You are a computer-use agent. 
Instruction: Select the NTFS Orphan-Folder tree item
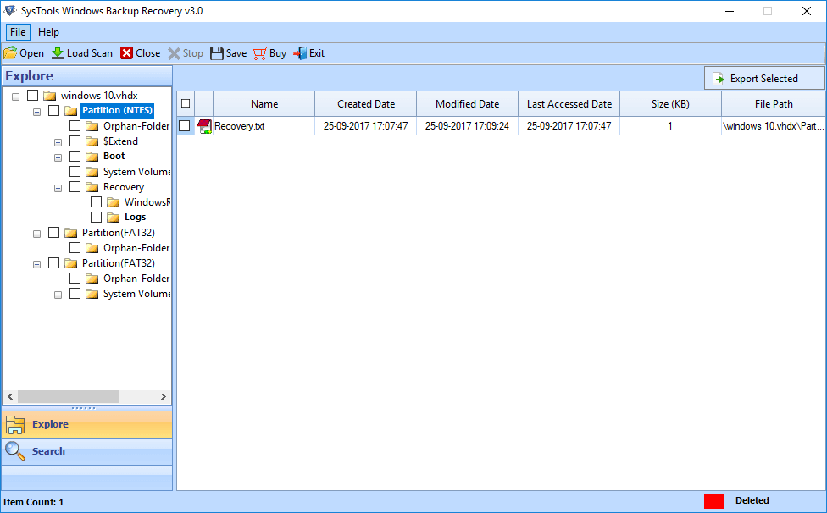click(x=136, y=126)
